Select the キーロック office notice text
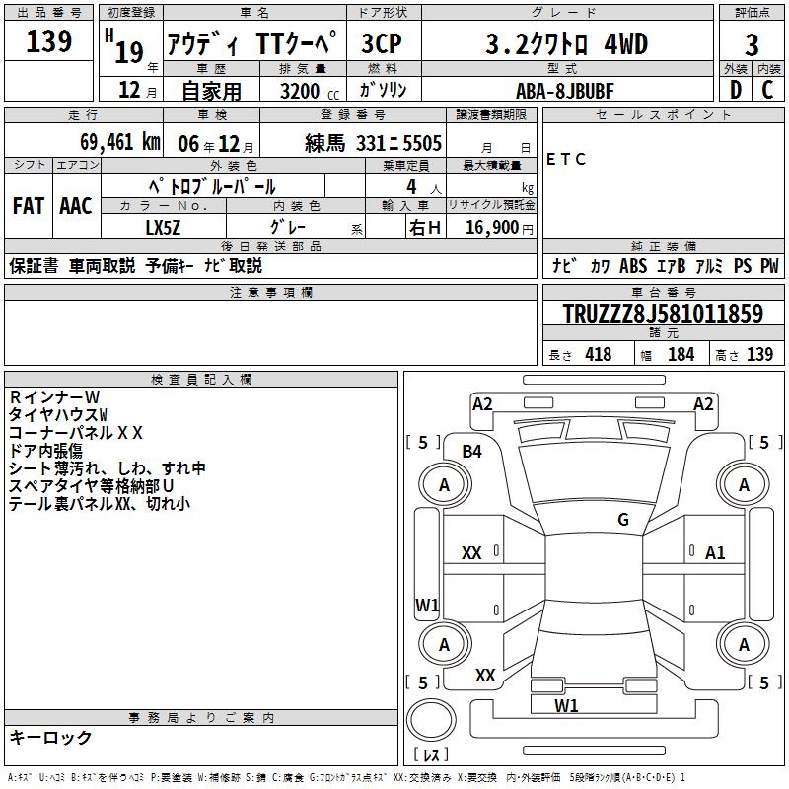The height and width of the screenshot is (789, 789). (51, 737)
